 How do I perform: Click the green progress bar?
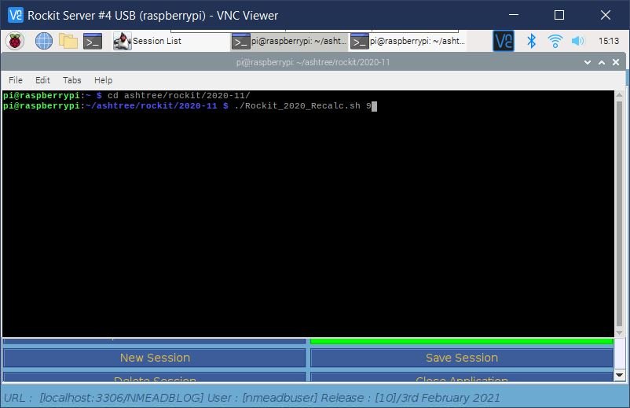(461, 341)
